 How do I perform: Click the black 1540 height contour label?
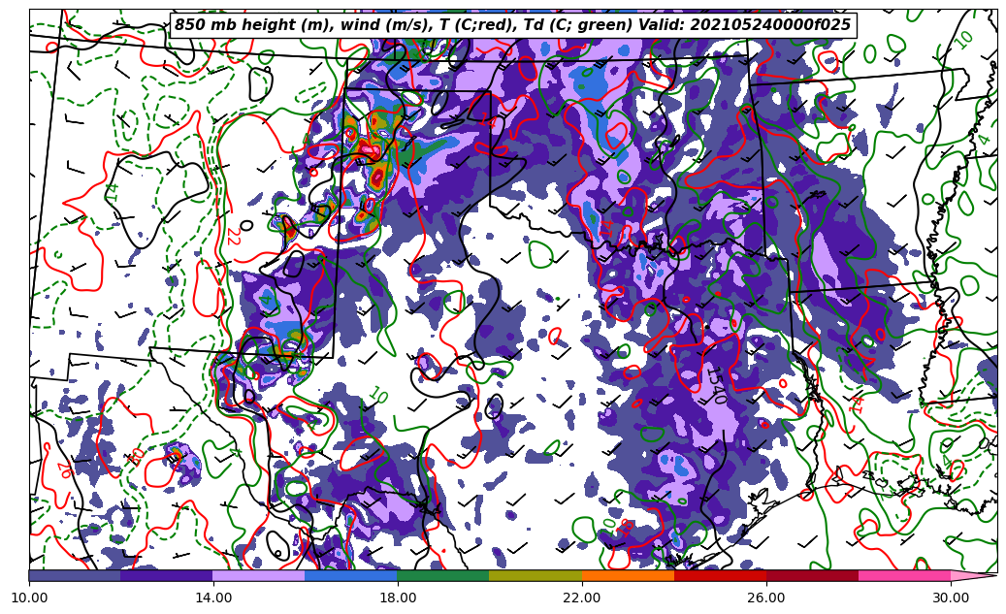(716, 385)
